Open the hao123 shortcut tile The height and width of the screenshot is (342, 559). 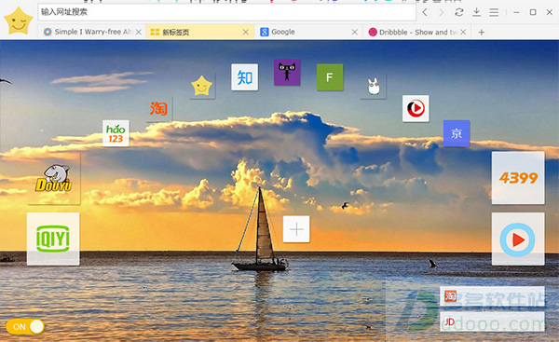[x=116, y=133]
